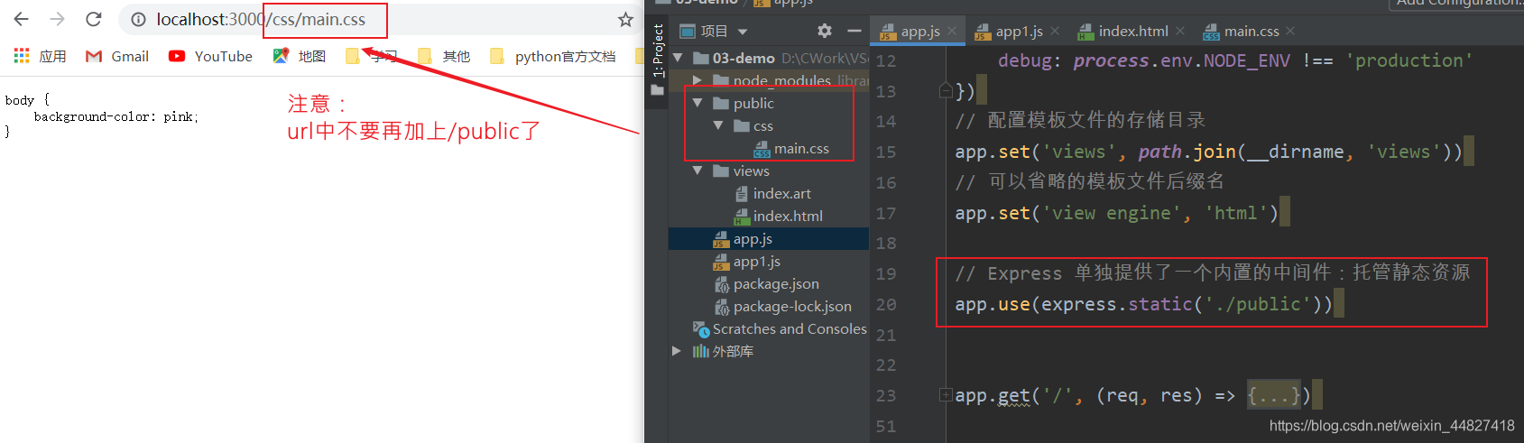1524x443 pixels.
Task: Collapse the public folder
Action: tap(697, 103)
